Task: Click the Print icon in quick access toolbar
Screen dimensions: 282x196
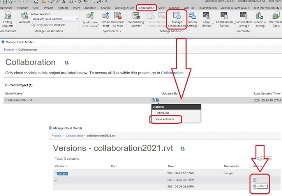Action: [36, 2]
